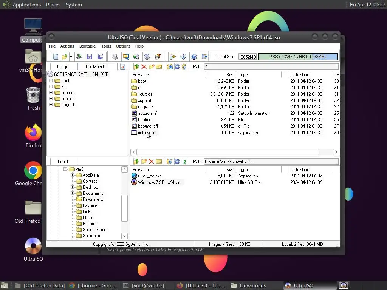Screen dimensions: 387x290
Task: Click the red X Delete icon in image pane
Action: (144, 67)
